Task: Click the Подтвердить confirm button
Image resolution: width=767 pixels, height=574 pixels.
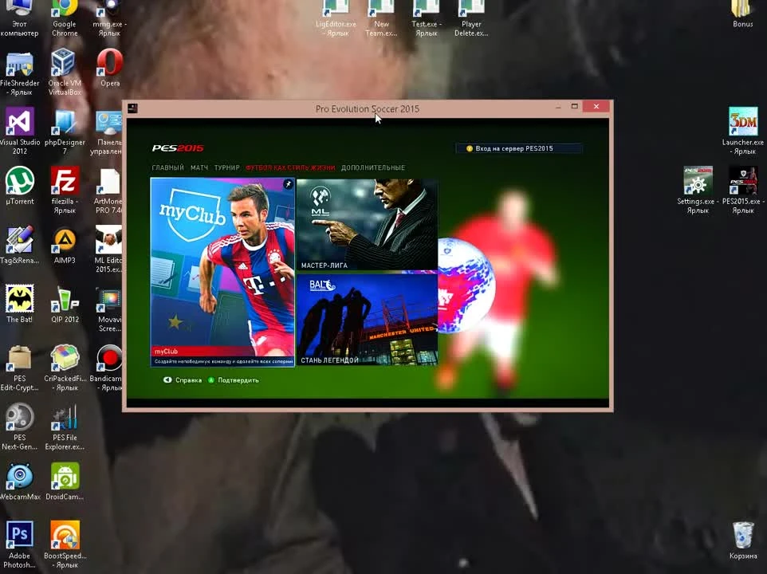Action: point(234,380)
